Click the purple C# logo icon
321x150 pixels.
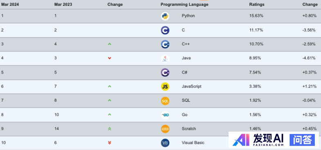[x=165, y=72]
